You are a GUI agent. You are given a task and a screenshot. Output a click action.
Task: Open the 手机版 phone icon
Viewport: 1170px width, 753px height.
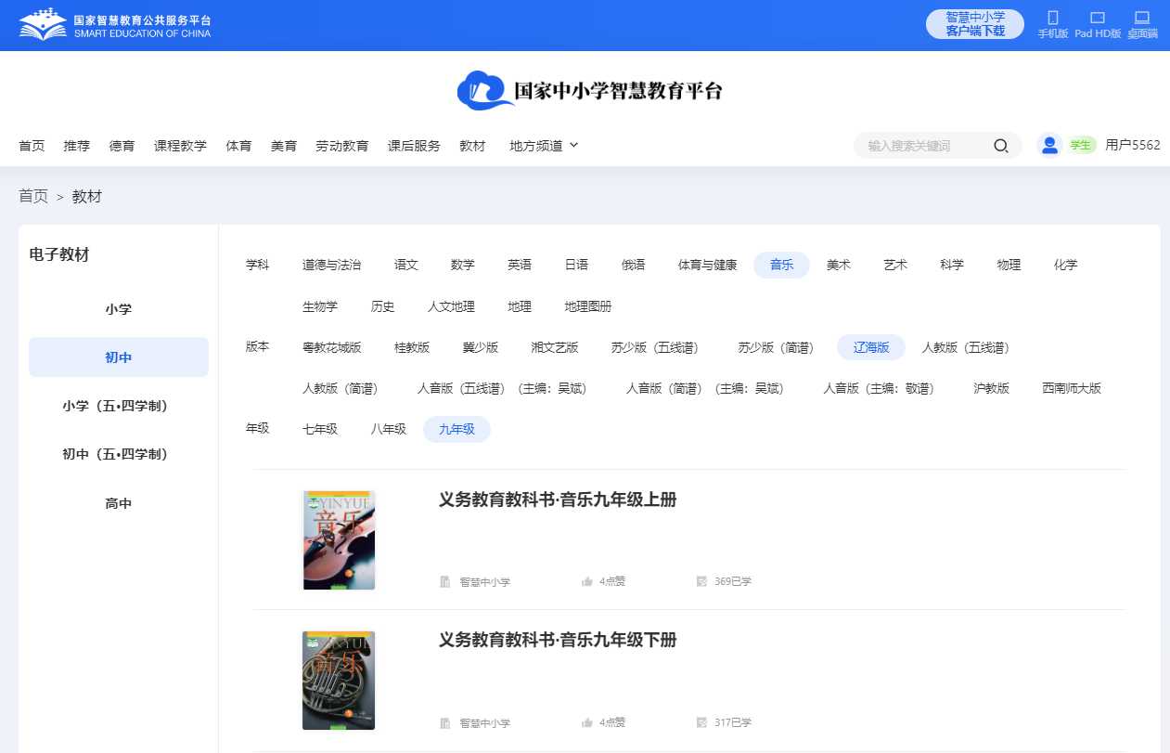pyautogui.click(x=1052, y=18)
